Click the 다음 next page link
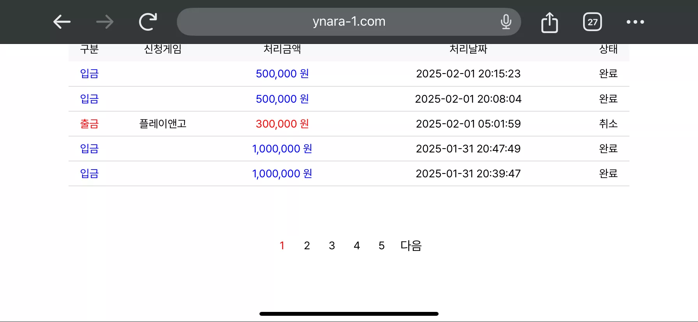Screen dimensions: 698x322 point(411,245)
